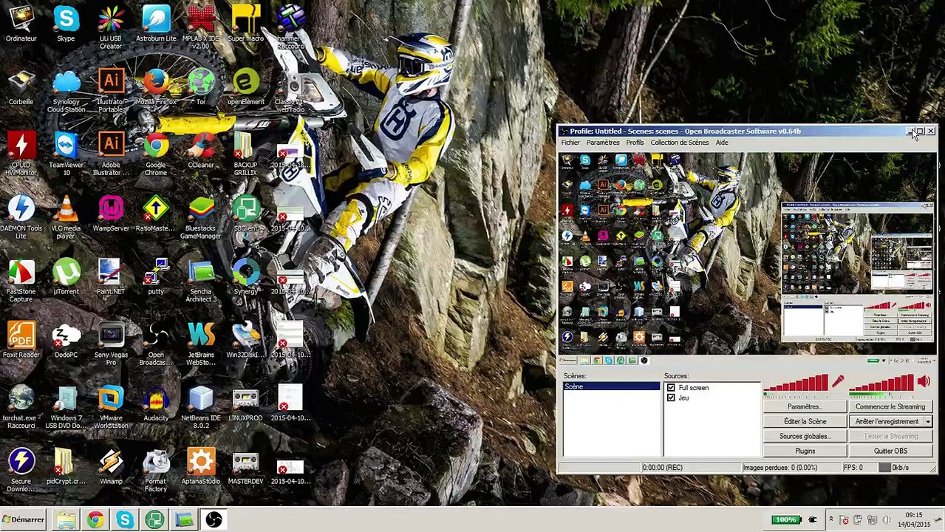
Task: Mute desktop audio via the speaker icon in OBS
Action: tap(924, 381)
